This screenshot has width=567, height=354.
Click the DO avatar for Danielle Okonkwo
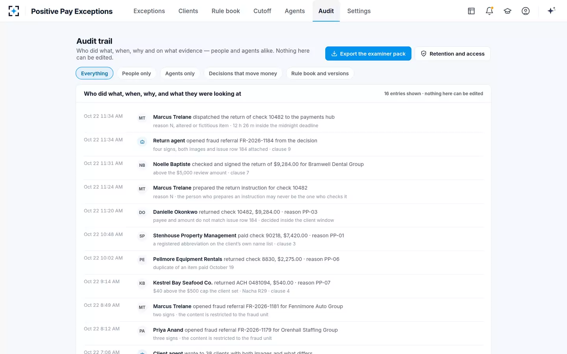142,212
